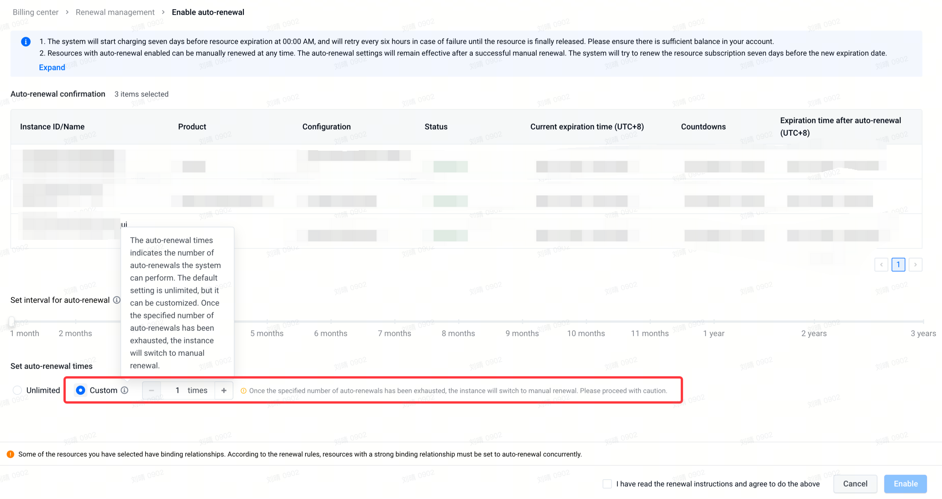The height and width of the screenshot is (499, 942).
Task: Select the Custom radio button
Action: click(x=81, y=390)
